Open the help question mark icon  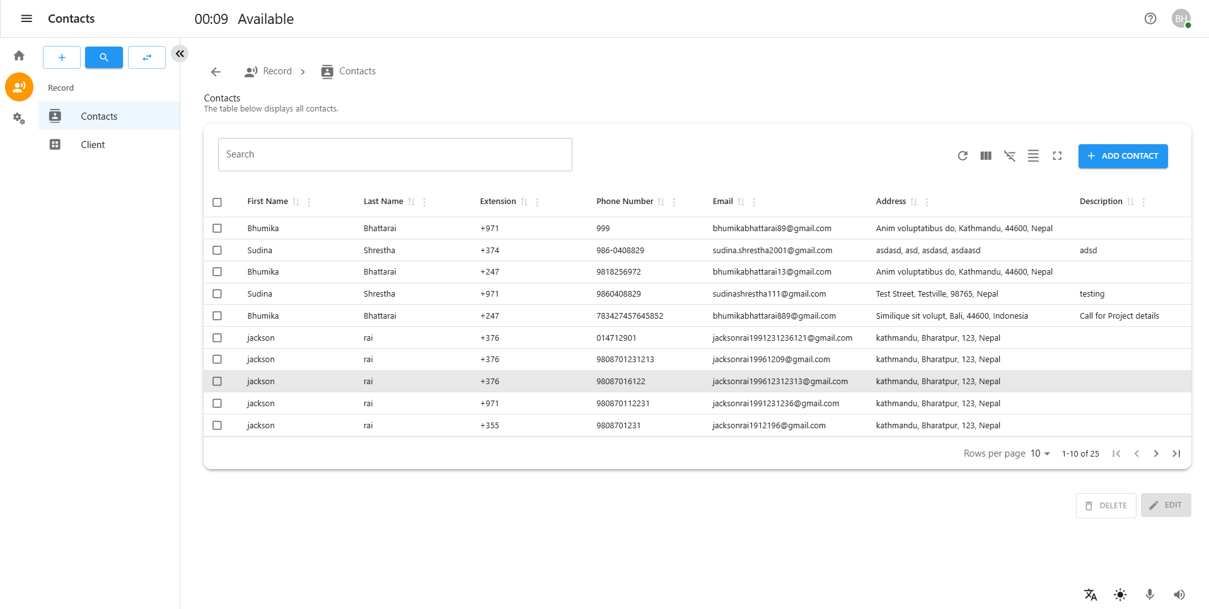[1150, 19]
